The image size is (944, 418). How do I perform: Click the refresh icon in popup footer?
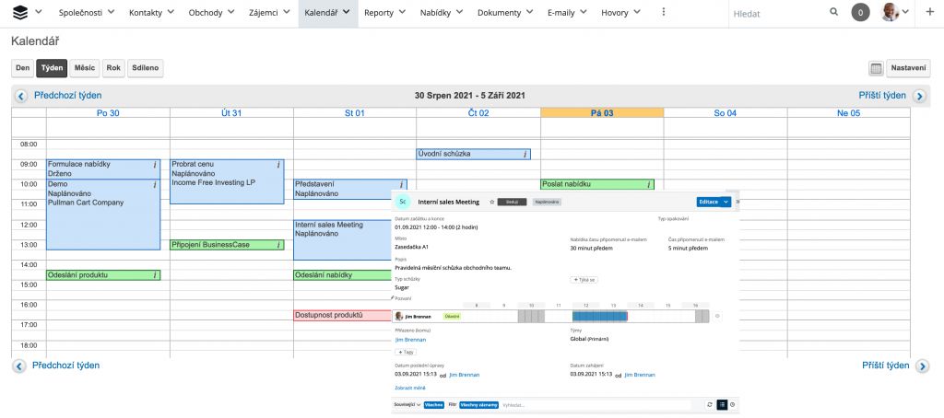709,404
